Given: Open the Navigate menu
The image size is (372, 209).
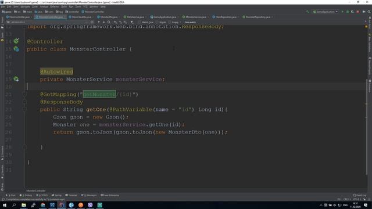Looking at the screenshot, I should [x=25, y=6].
